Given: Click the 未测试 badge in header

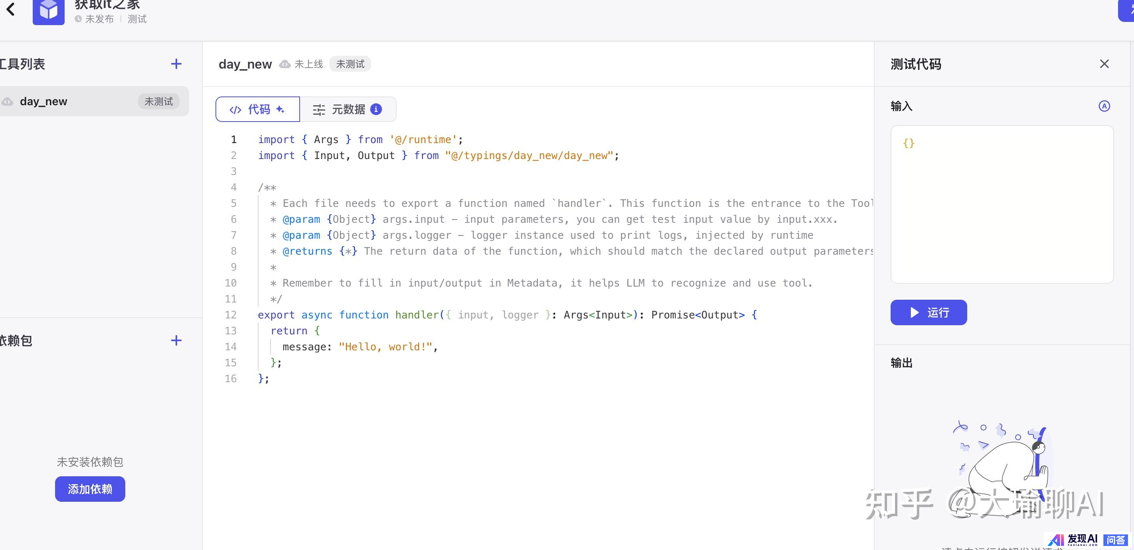Looking at the screenshot, I should pyautogui.click(x=350, y=64).
